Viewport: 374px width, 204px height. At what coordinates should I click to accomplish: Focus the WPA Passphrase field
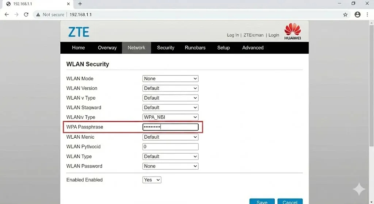click(x=170, y=127)
